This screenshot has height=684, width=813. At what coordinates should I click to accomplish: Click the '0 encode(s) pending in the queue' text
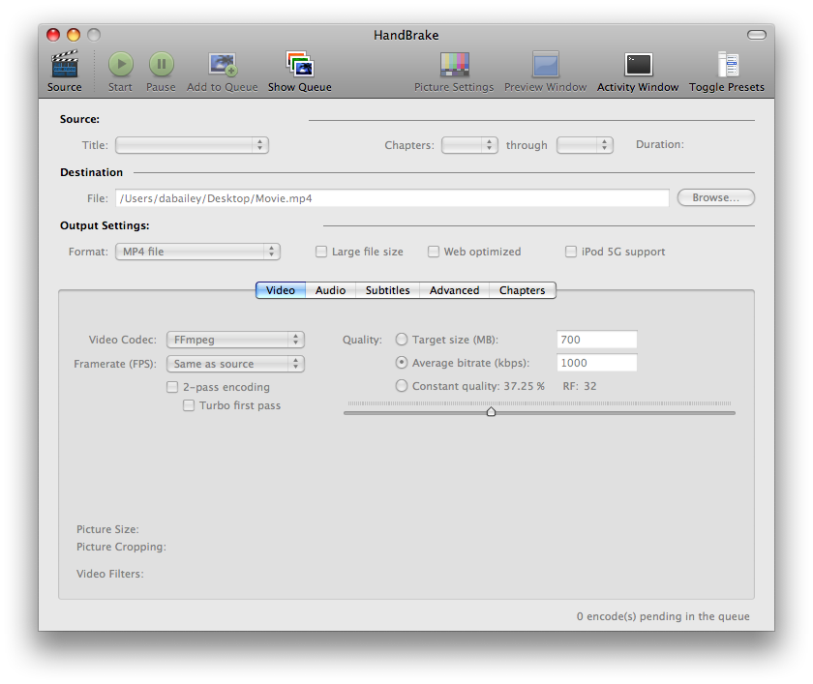pos(663,616)
